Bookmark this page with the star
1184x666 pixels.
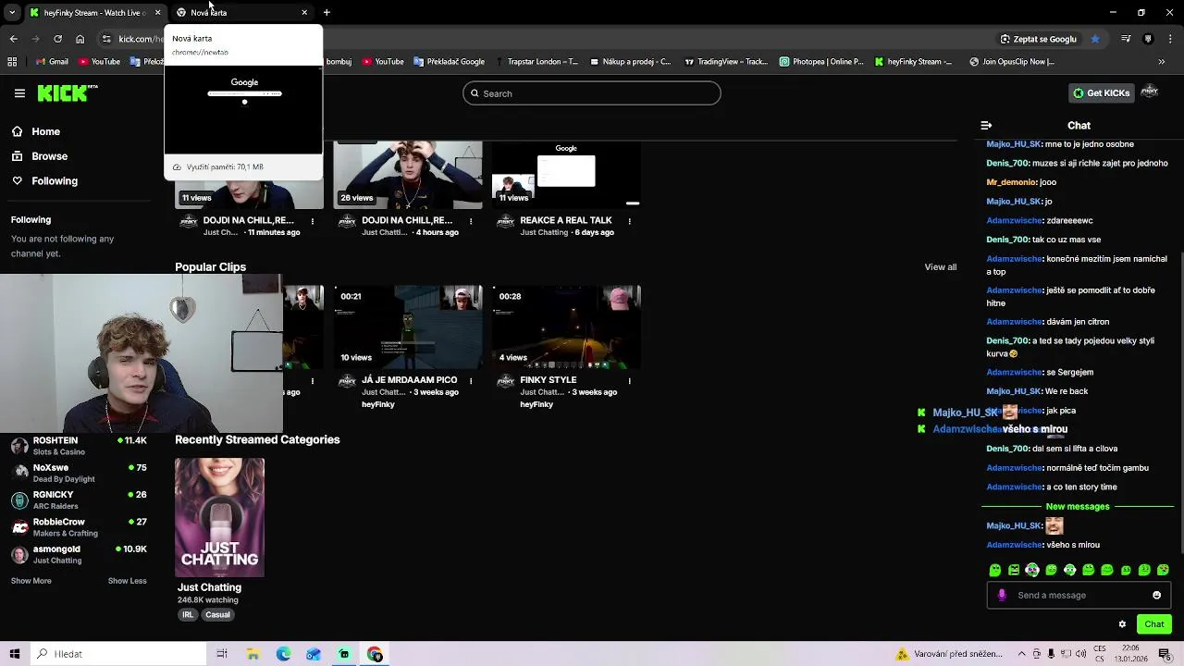coord(1095,39)
